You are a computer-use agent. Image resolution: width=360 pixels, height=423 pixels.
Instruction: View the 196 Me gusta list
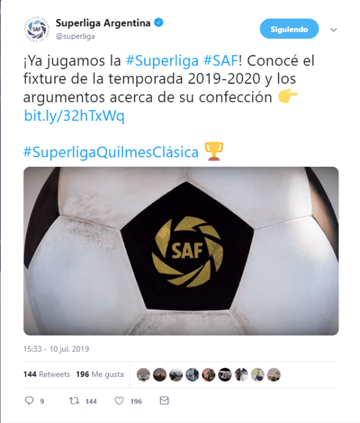pyautogui.click(x=100, y=374)
